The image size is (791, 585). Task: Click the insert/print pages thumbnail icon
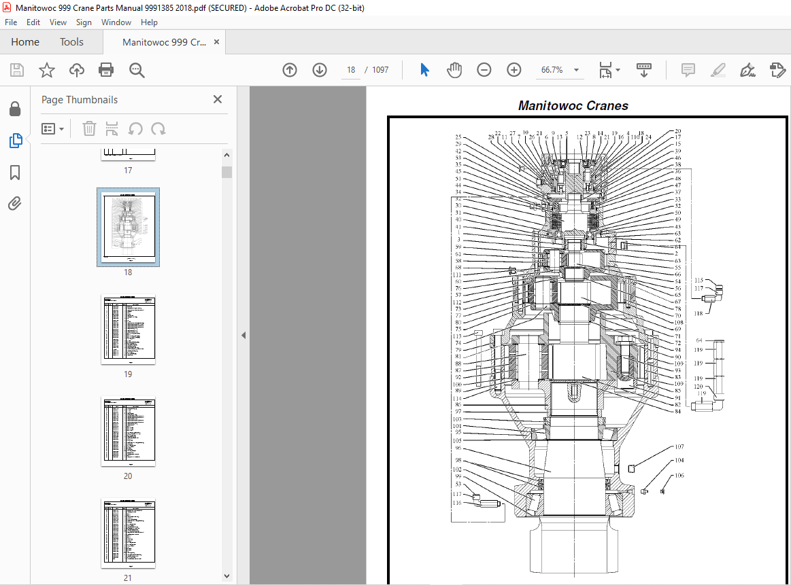point(112,129)
